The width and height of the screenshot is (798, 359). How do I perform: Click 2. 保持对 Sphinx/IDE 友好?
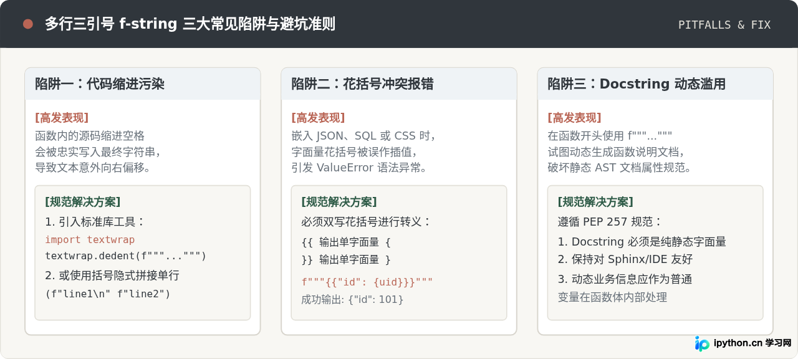pyautogui.click(x=625, y=259)
